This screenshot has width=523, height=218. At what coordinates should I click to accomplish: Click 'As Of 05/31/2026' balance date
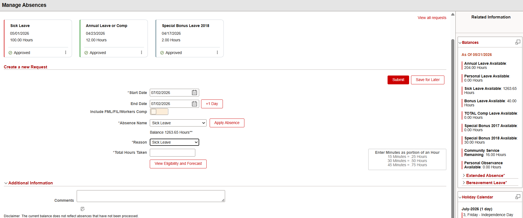pos(477,55)
